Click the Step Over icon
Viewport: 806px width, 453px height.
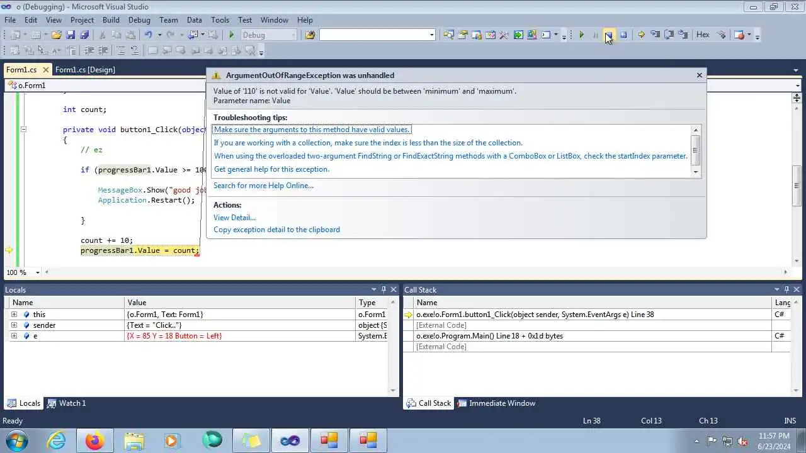point(669,35)
